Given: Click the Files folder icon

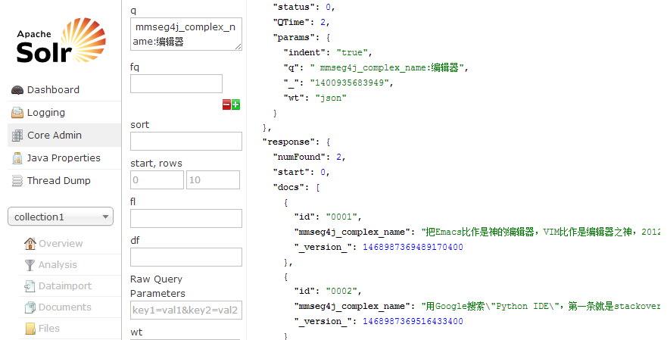Looking at the screenshot, I should coord(30,329).
